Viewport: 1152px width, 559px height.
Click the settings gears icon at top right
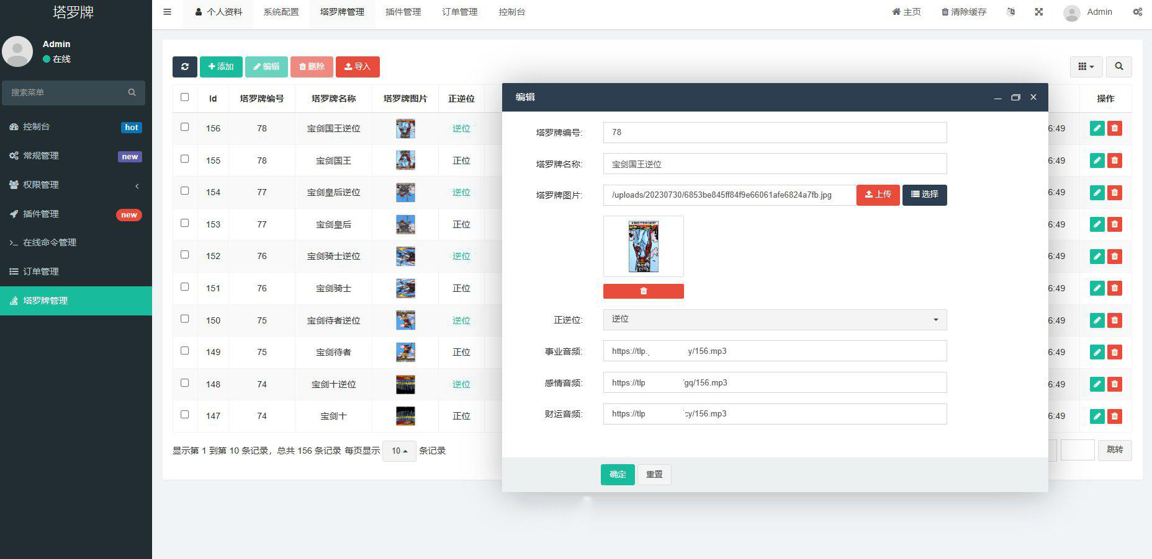click(x=1137, y=12)
